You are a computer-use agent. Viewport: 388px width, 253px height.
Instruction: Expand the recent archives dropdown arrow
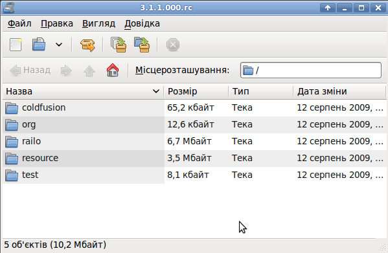pyautogui.click(x=59, y=45)
